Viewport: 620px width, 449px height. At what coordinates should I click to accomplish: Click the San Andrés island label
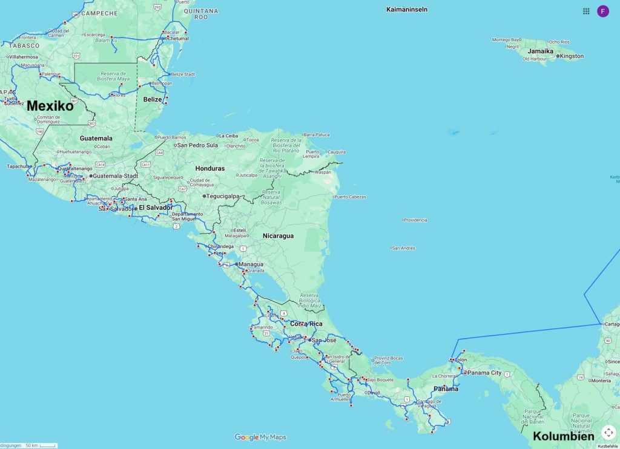pos(404,248)
